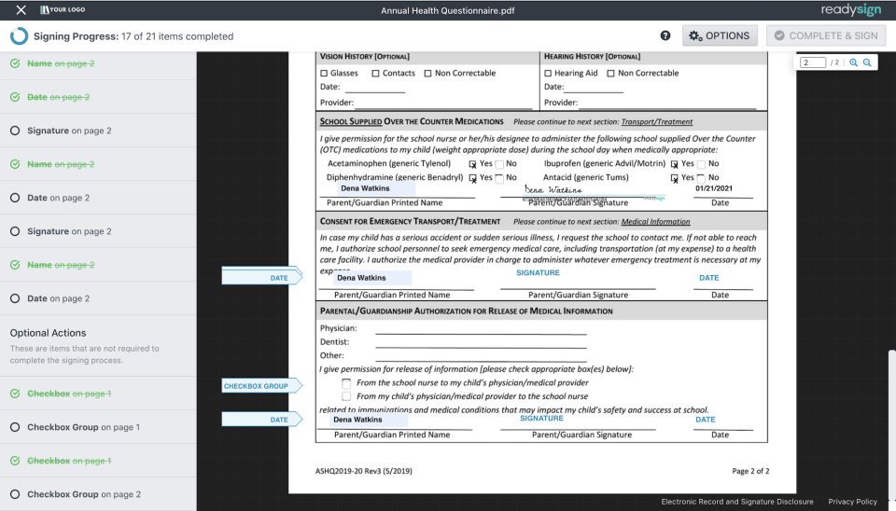
Task: Click completed Date on page 2 item
Action: click(98, 97)
